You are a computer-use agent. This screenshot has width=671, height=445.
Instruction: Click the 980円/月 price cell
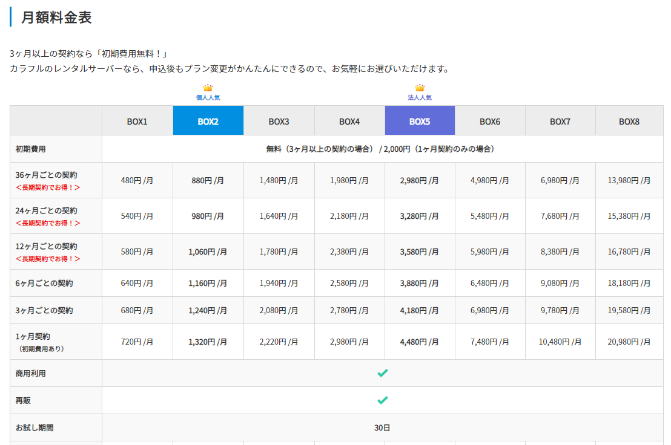pyautogui.click(x=208, y=216)
